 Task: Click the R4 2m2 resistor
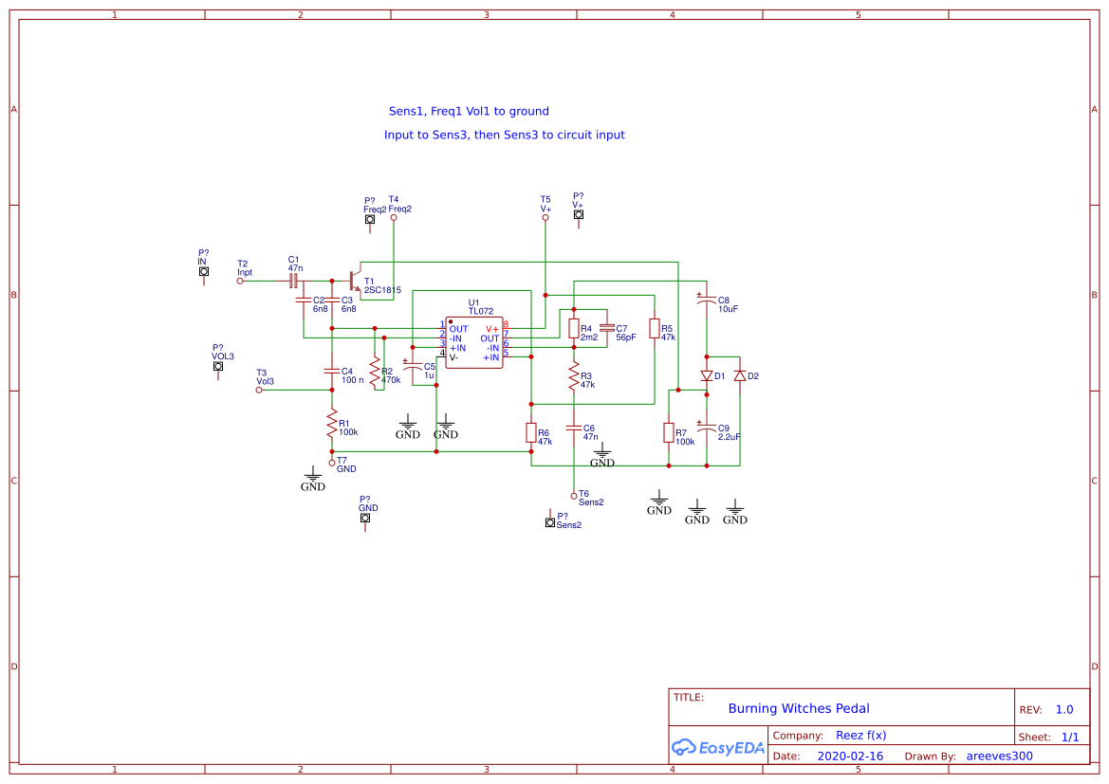click(574, 329)
